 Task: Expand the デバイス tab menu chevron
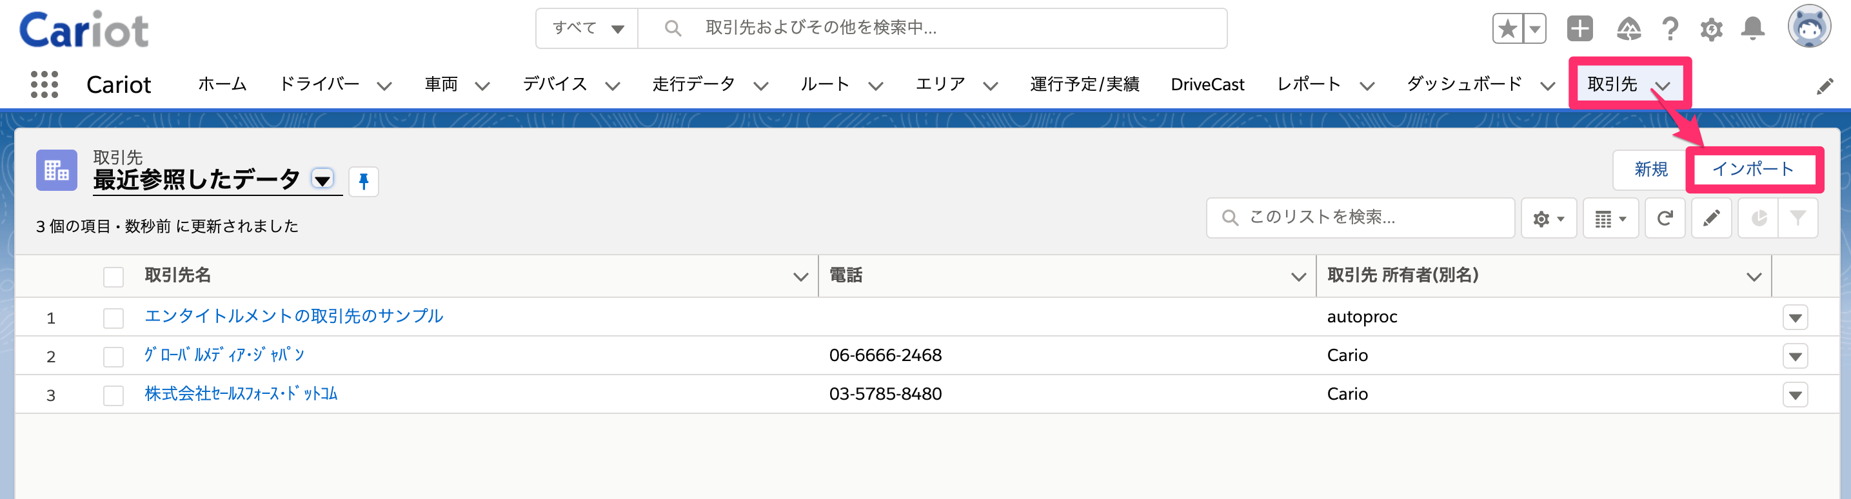coord(612,86)
